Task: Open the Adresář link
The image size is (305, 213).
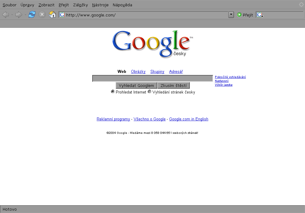Action: [x=176, y=71]
